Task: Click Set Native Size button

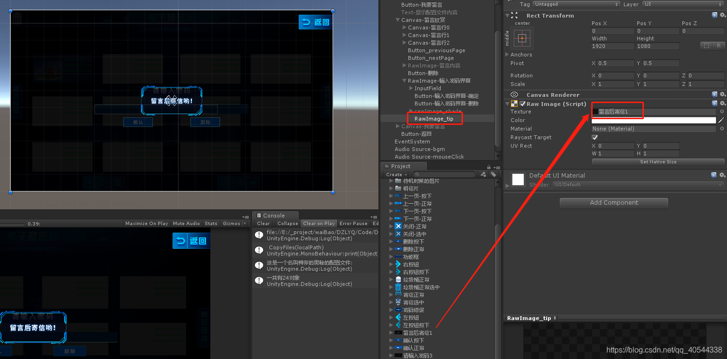Action: (658, 162)
